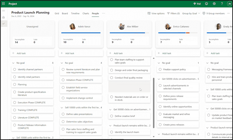Click Adele Vance's workload progress bar
The height and width of the screenshot is (140, 233).
click(x=81, y=33)
